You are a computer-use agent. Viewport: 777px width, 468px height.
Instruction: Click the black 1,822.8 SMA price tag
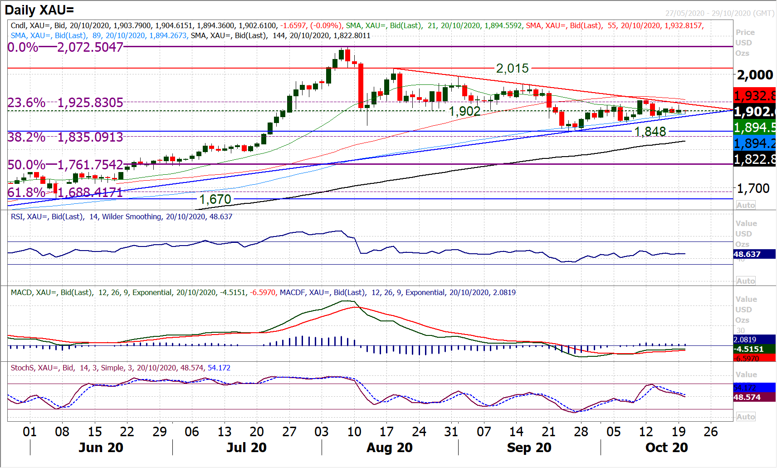coord(754,159)
